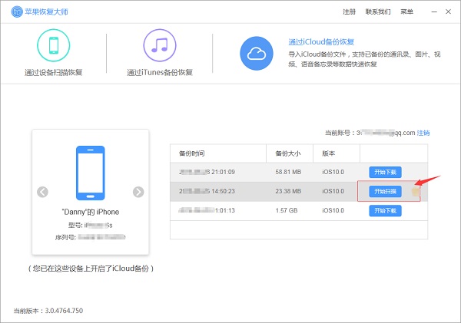Click the 备份大小 column header

[x=287, y=153]
